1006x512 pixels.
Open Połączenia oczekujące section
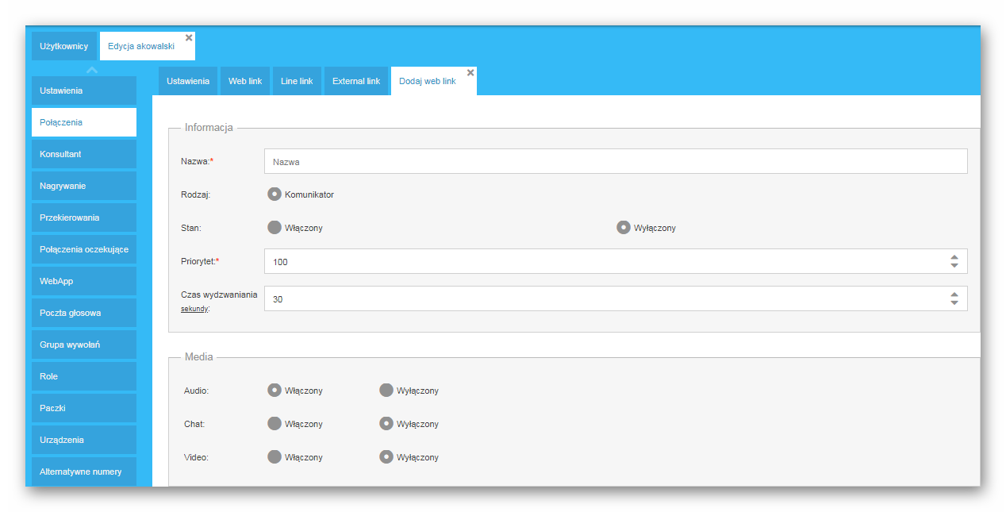tap(84, 249)
